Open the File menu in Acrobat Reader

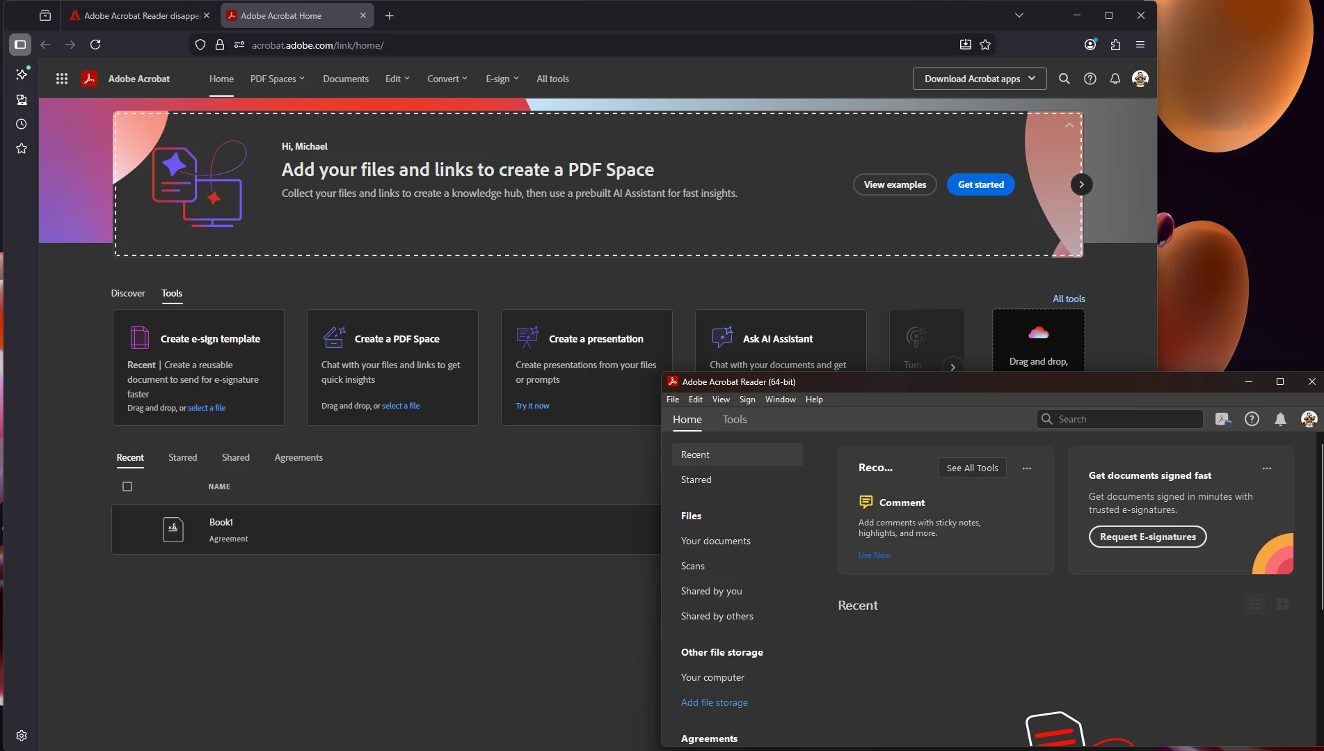tap(673, 400)
